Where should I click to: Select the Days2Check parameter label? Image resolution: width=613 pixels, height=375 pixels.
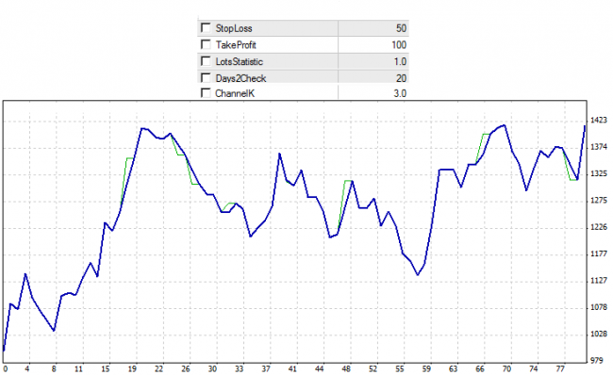[x=240, y=78]
